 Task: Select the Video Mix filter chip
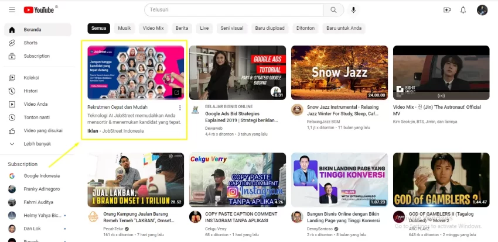click(153, 28)
